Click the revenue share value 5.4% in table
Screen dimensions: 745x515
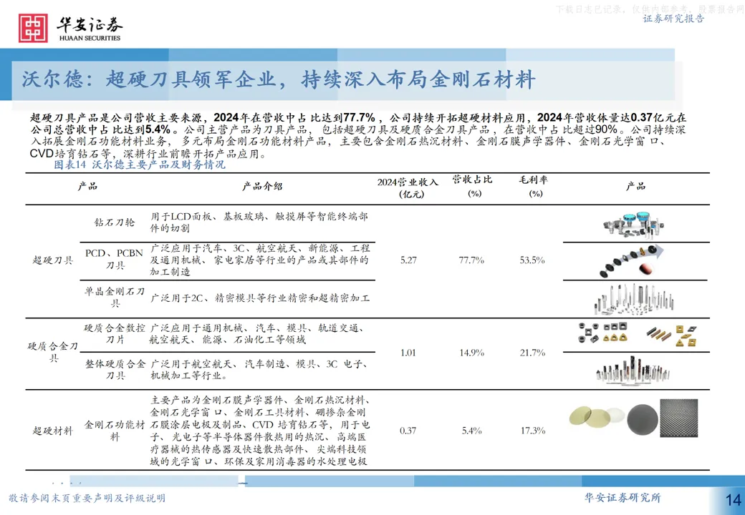[472, 431]
